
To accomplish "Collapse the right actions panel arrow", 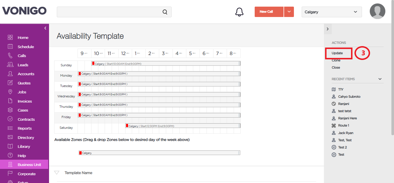I will click(327, 29).
